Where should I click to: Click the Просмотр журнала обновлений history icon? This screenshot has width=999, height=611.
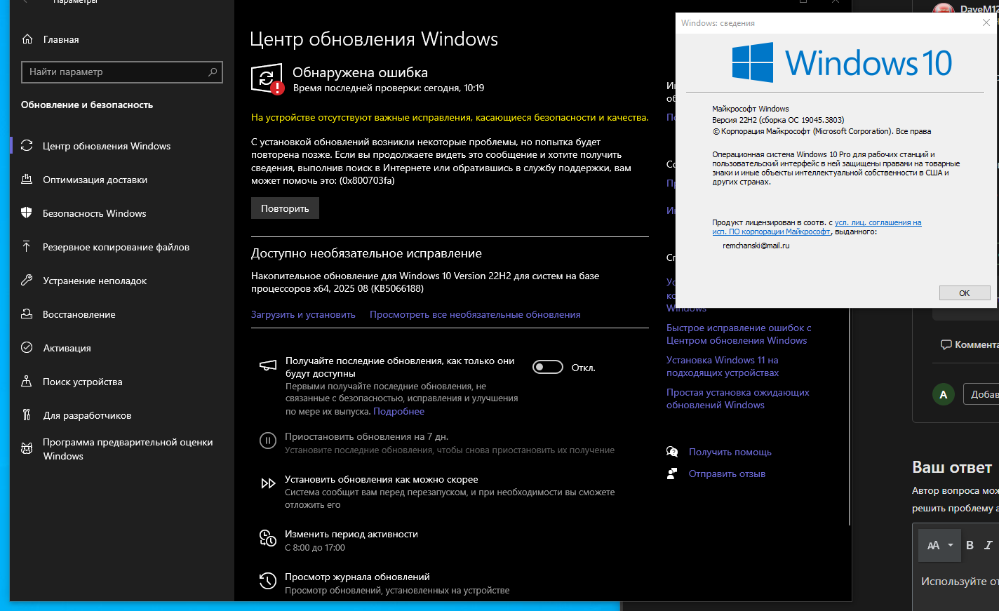(x=268, y=581)
